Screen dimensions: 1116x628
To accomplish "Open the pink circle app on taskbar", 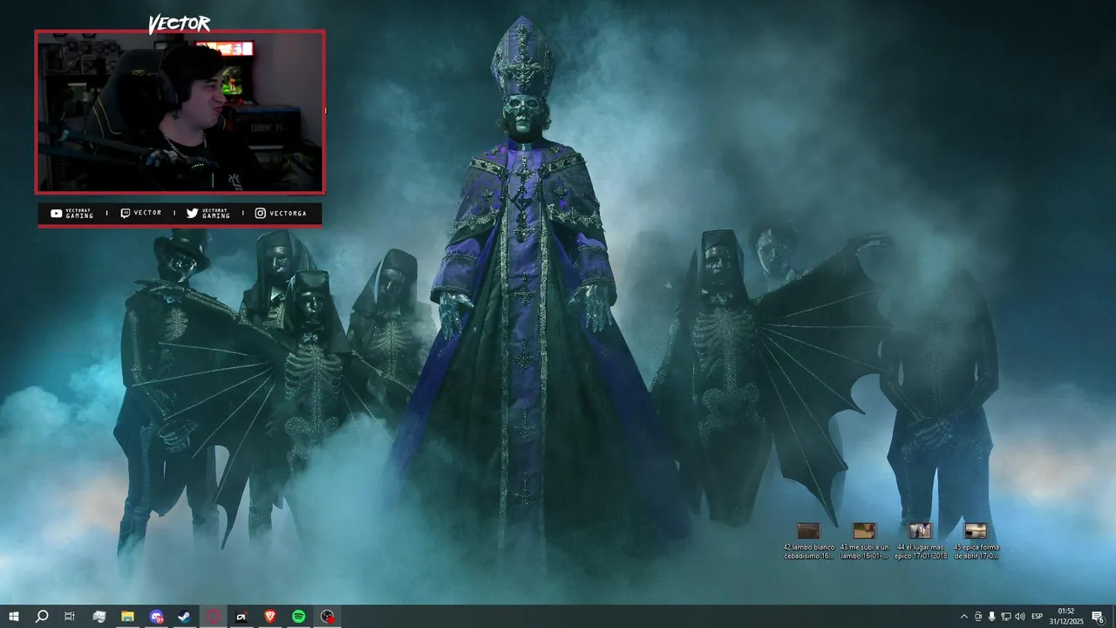I will (x=213, y=617).
